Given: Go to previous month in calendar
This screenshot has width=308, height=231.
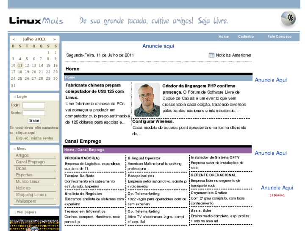Looking at the screenshot, I should click(x=14, y=39).
